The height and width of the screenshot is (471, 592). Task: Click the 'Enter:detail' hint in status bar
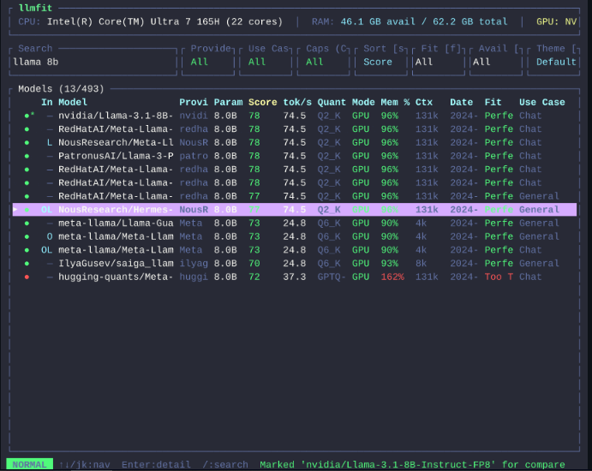[156, 465]
